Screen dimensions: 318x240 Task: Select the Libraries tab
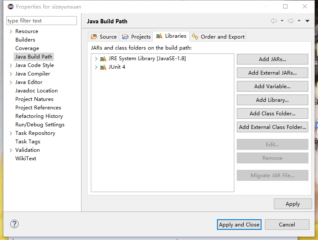171,36
